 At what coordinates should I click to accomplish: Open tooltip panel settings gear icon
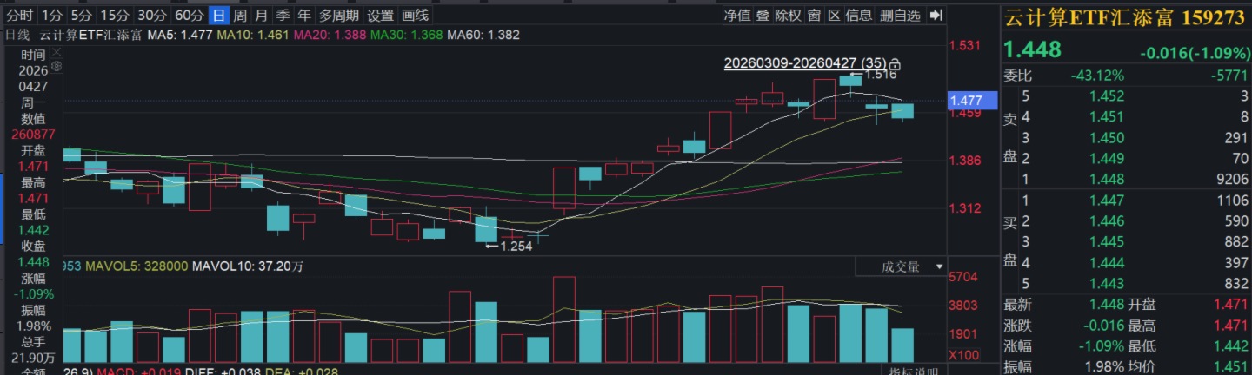coord(57,66)
